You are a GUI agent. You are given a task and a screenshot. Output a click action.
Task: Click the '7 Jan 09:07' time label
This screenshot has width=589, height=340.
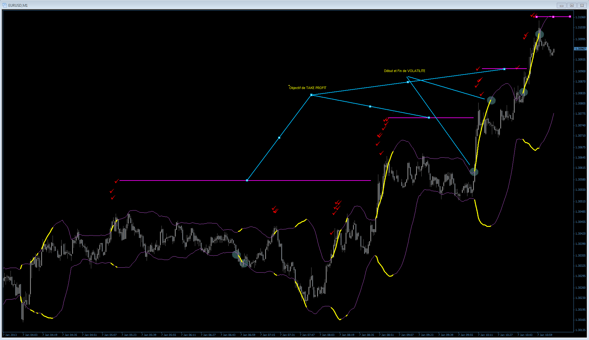(406, 335)
